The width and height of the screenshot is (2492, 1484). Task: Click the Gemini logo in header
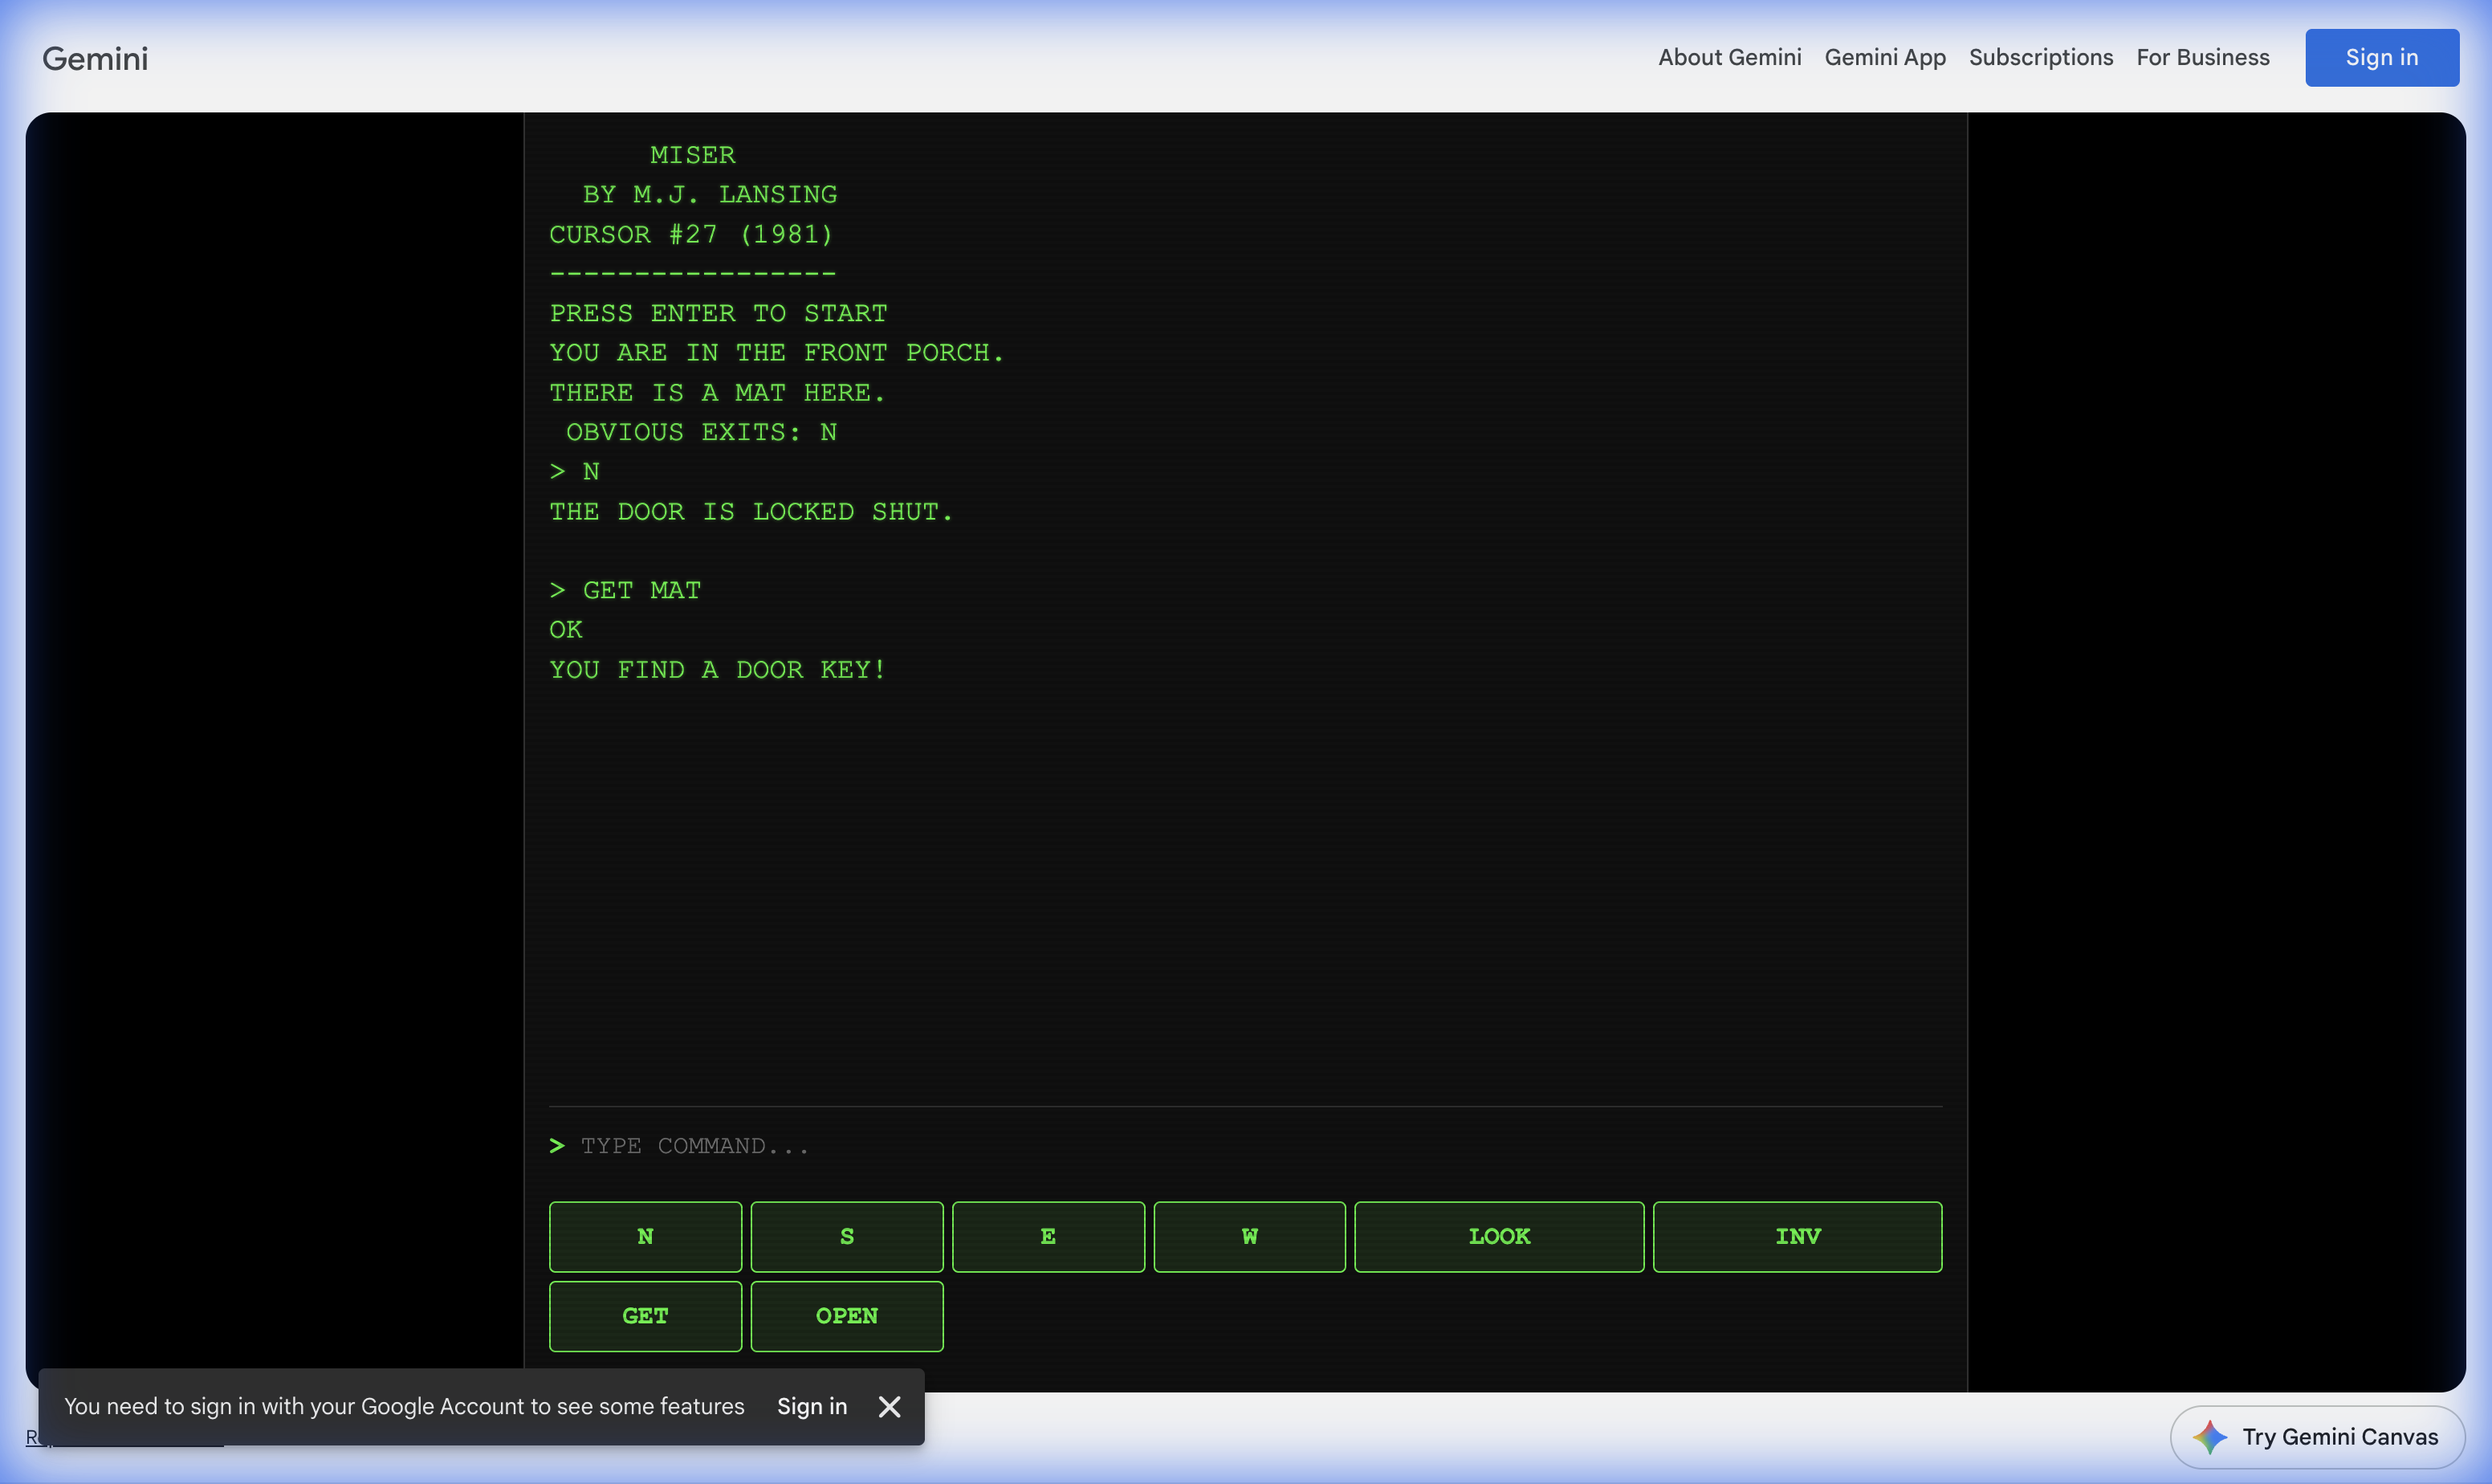[x=95, y=58]
